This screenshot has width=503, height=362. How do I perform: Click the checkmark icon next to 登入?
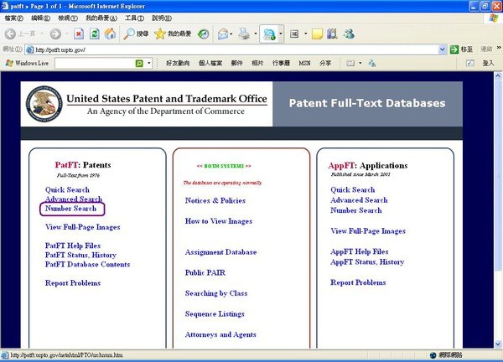click(x=470, y=63)
